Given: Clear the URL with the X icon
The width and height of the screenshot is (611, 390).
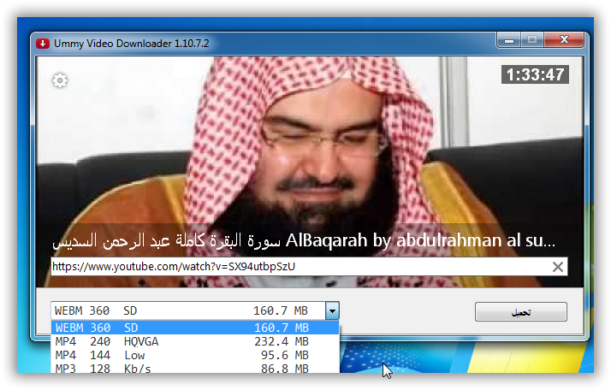Looking at the screenshot, I should coord(558,267).
